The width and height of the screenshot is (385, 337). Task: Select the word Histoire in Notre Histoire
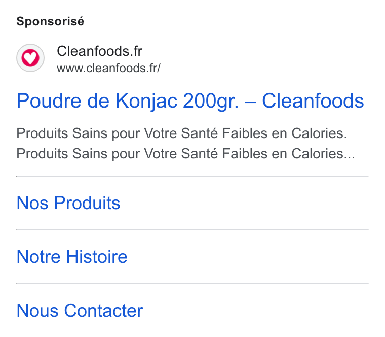pos(97,257)
